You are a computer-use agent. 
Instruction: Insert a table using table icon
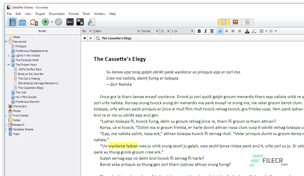(x=261, y=31)
